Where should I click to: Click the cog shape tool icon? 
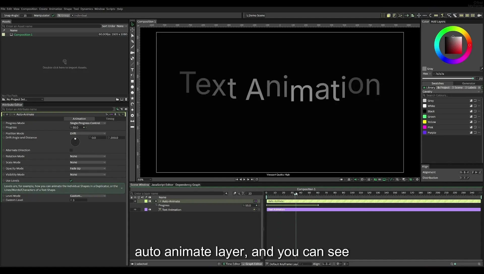coord(132,115)
